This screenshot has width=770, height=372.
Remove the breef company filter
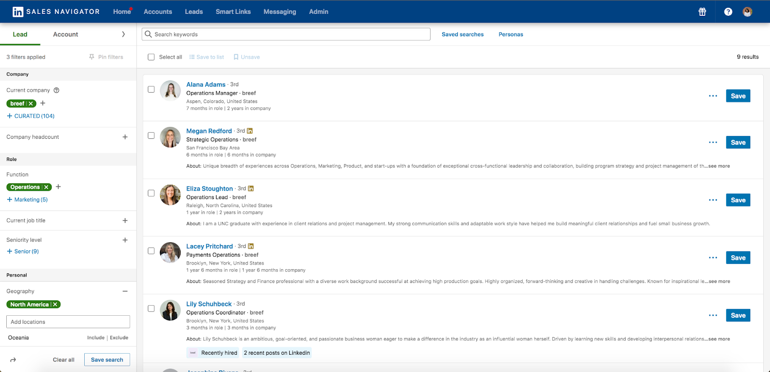pyautogui.click(x=31, y=103)
